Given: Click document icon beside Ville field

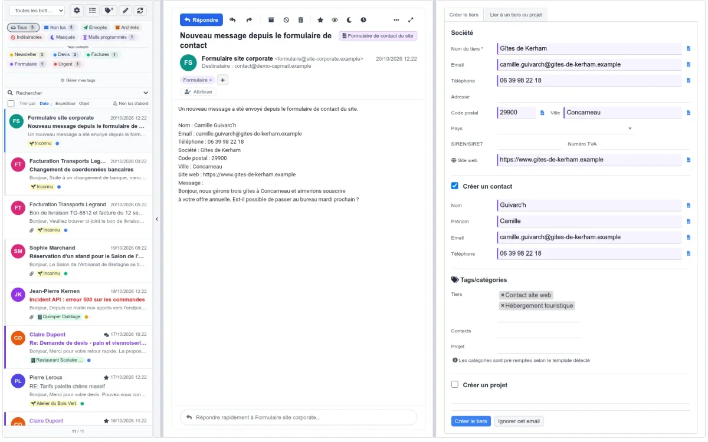Looking at the screenshot, I should pyautogui.click(x=688, y=112).
